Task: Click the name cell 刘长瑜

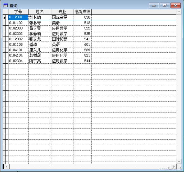Action: tap(40, 17)
